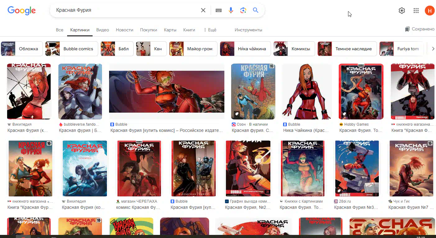Open the Красная Фурия. То… link under Hobby Games
The height and width of the screenshot is (238, 436).
click(x=361, y=131)
